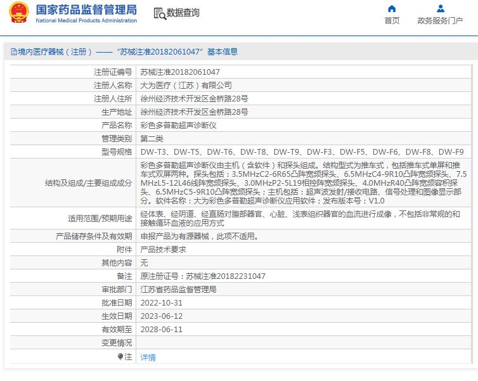Click the 注册证编号 label

[x=113, y=72]
